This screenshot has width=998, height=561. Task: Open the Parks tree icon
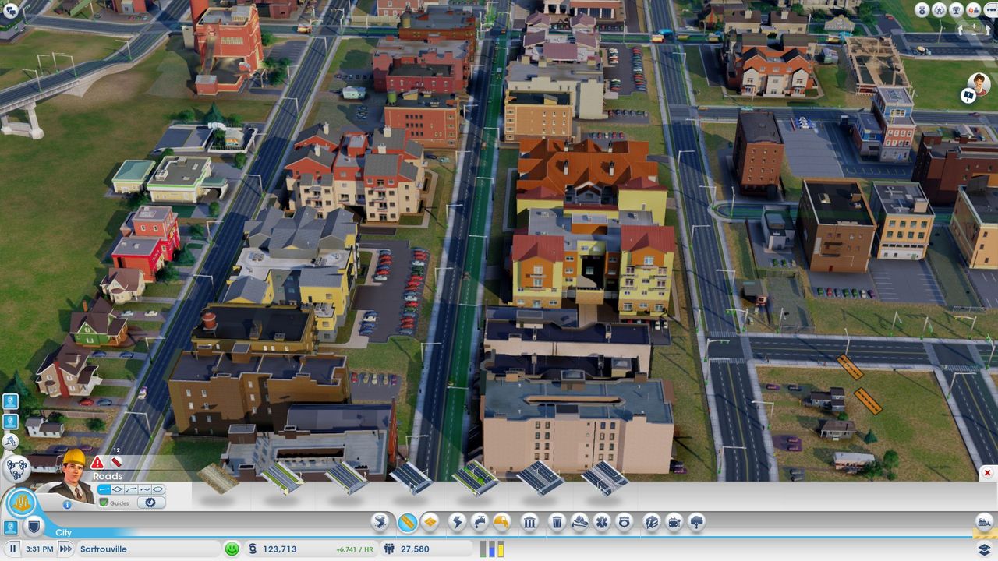(x=696, y=522)
